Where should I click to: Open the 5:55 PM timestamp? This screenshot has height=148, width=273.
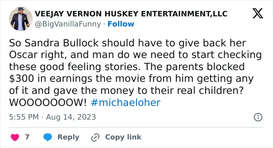(24, 117)
